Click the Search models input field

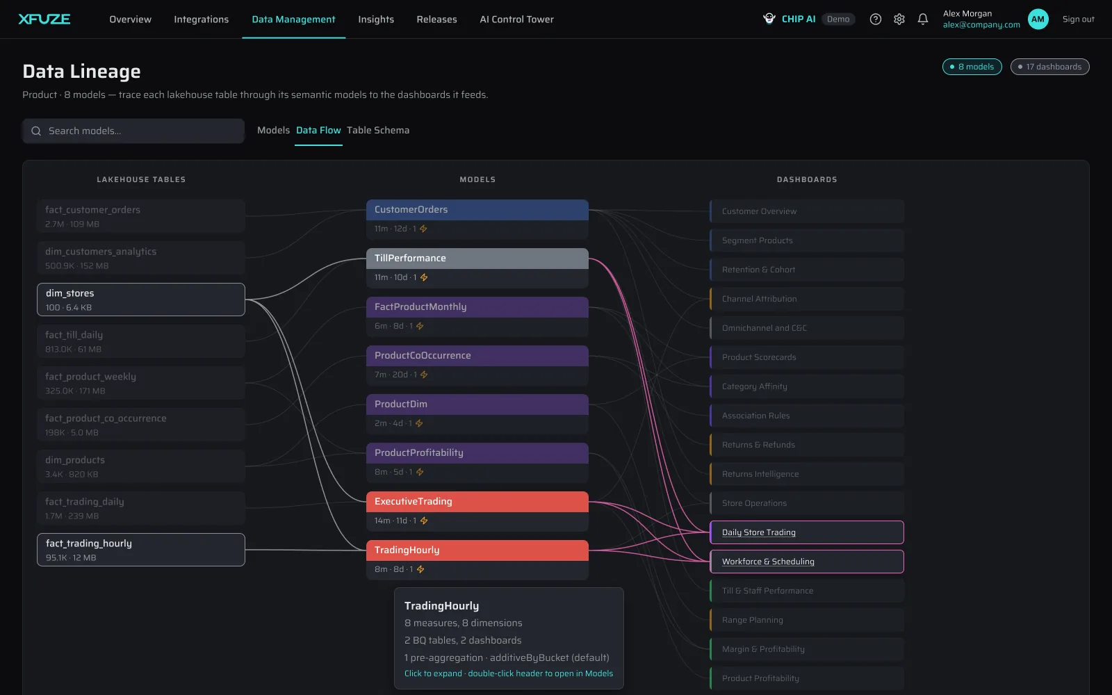click(x=133, y=131)
